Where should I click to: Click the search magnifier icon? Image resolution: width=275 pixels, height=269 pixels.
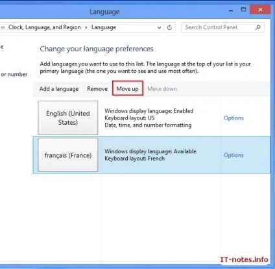point(257,27)
